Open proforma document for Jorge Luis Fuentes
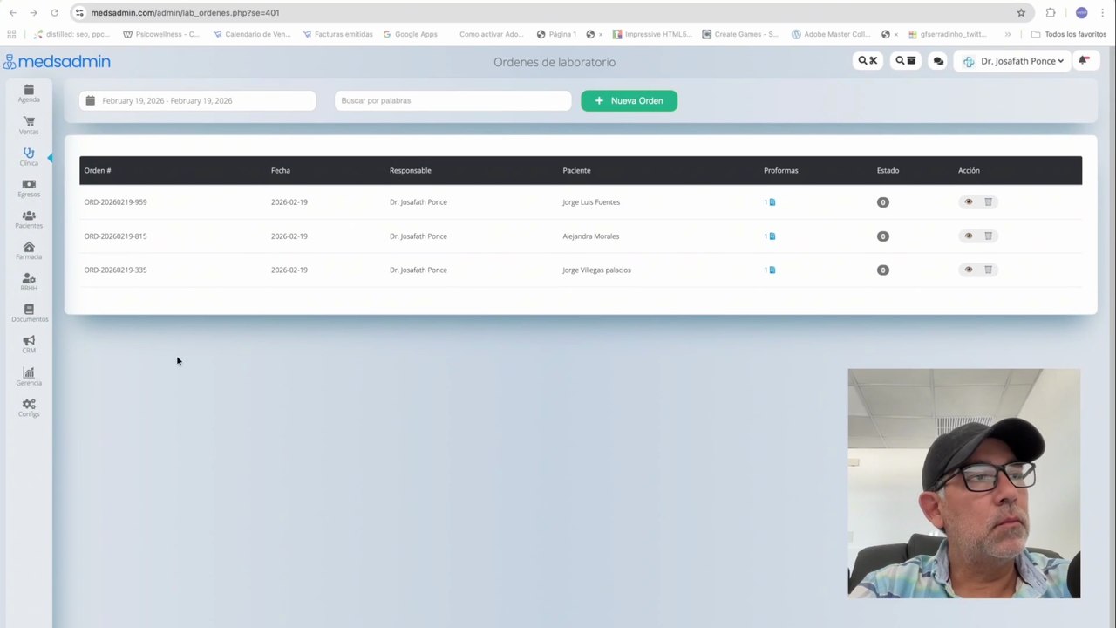This screenshot has height=628, width=1116. point(770,202)
